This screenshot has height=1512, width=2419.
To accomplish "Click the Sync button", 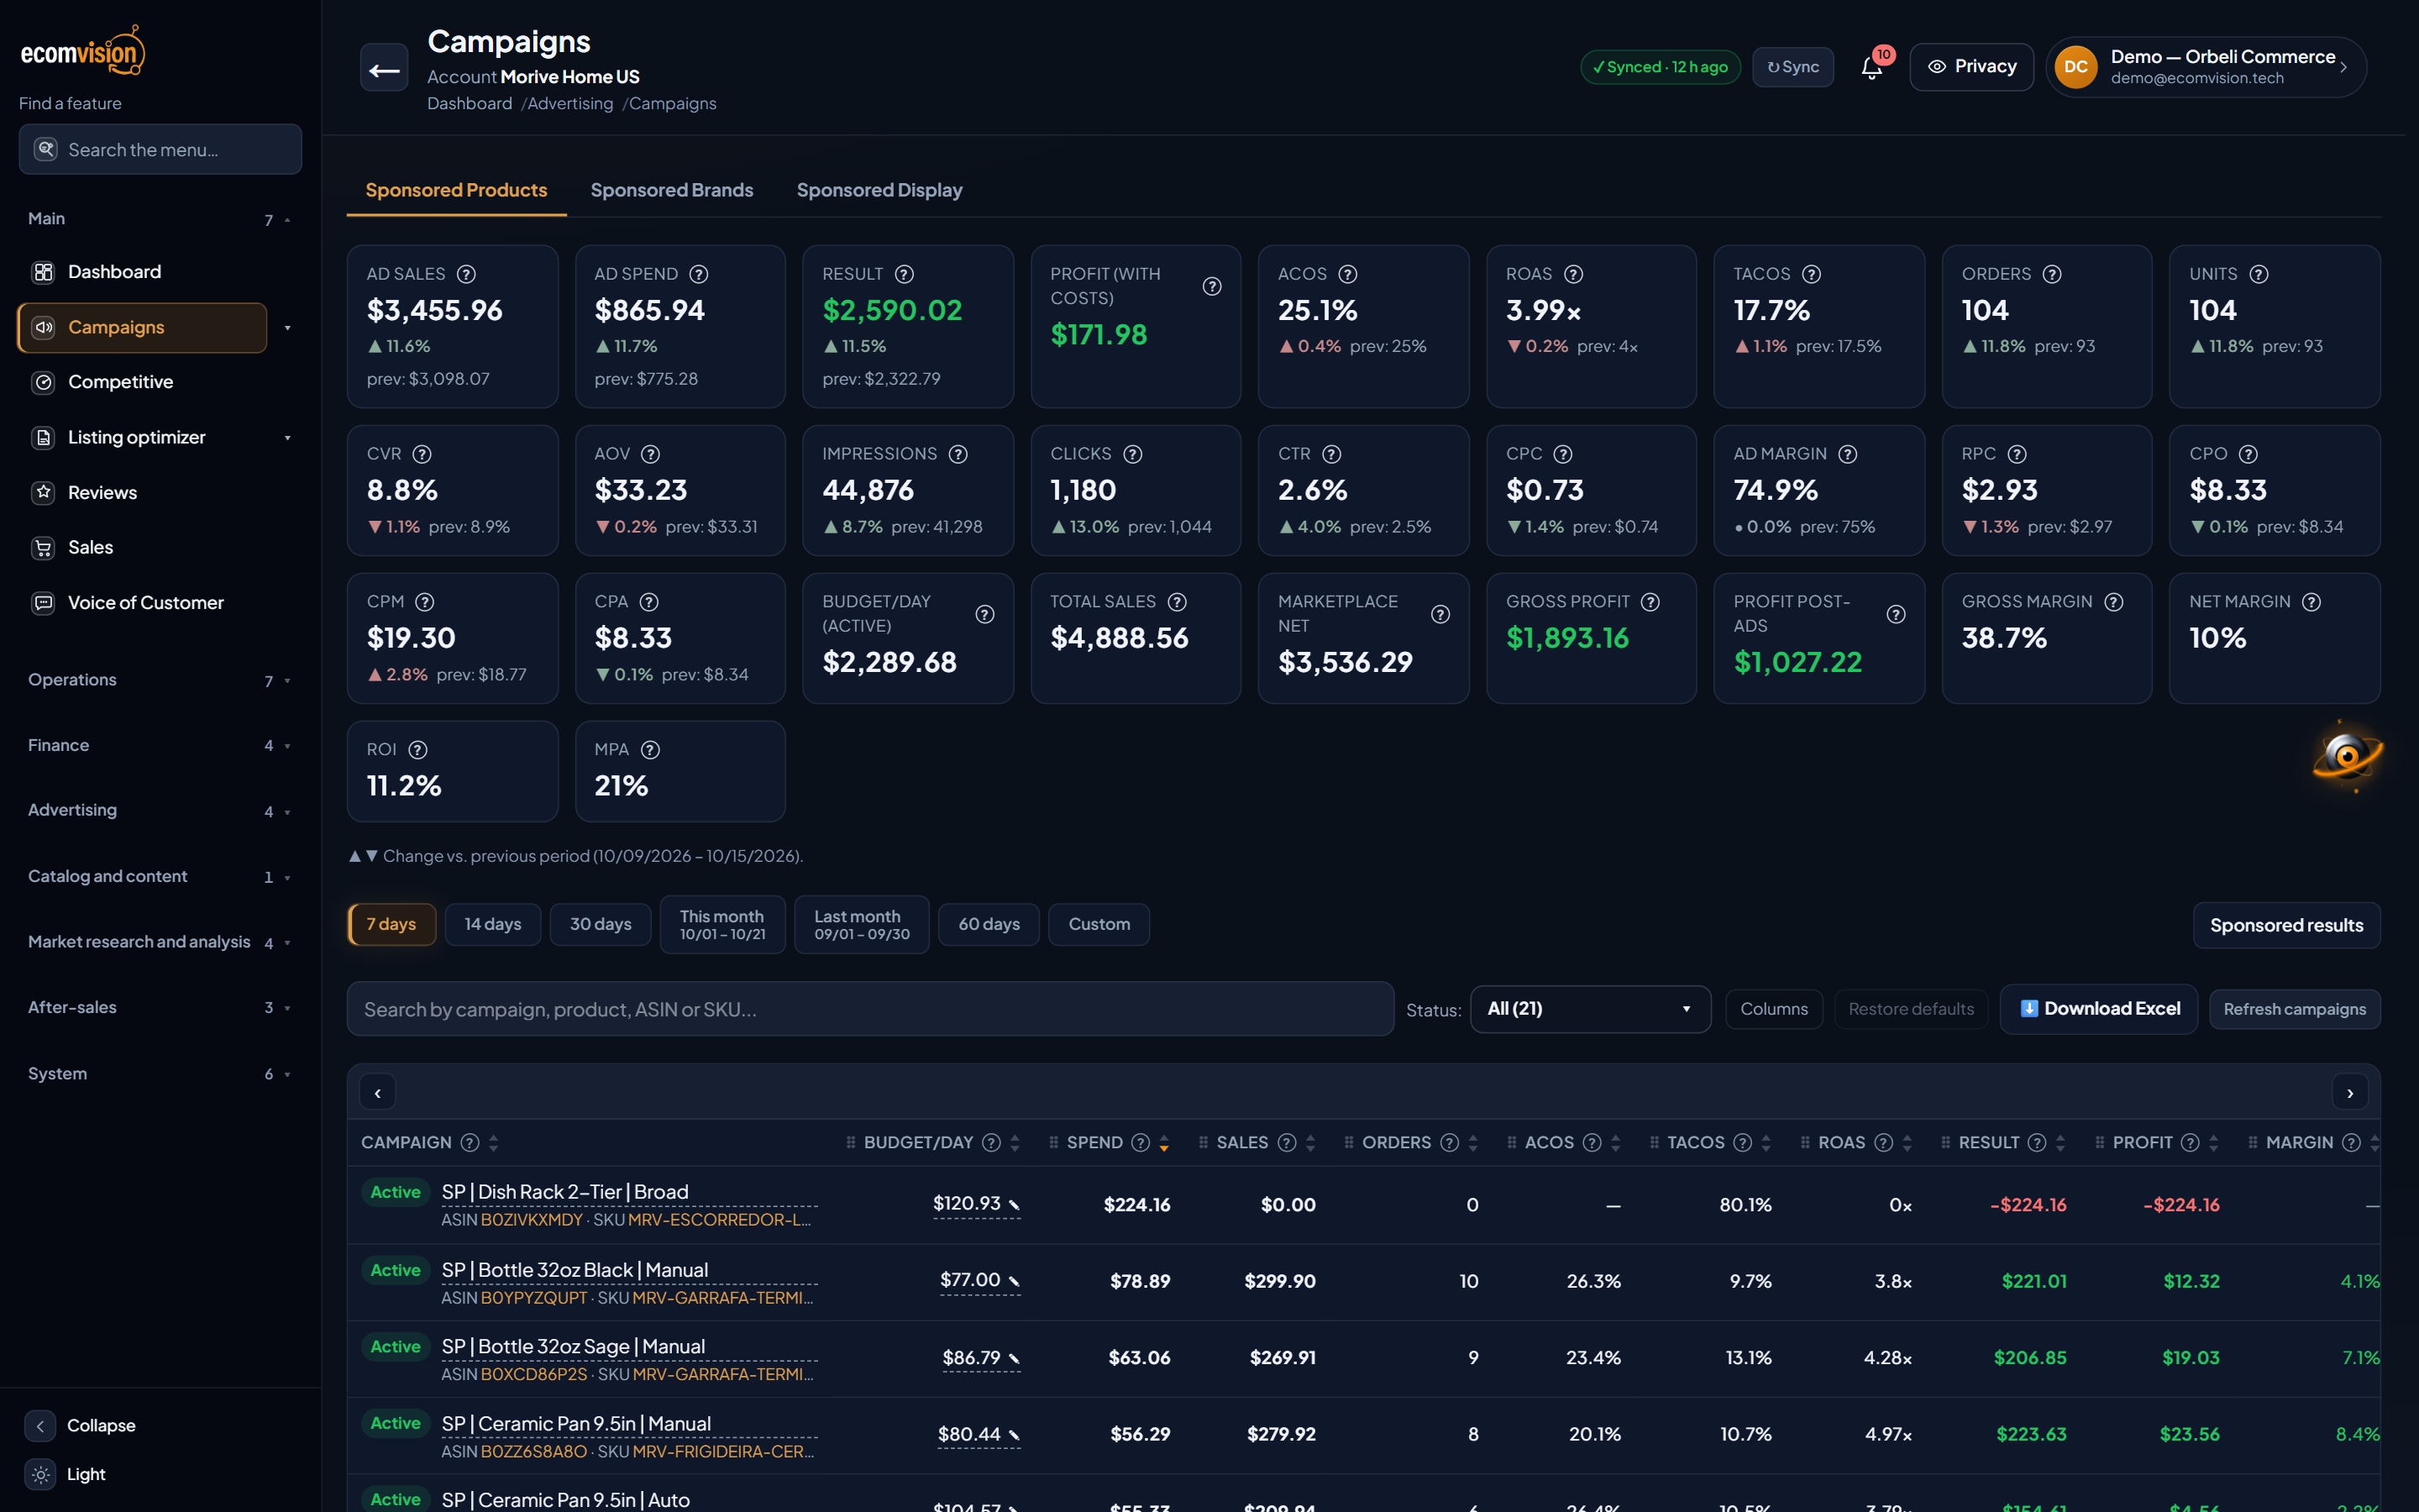I will point(1792,67).
